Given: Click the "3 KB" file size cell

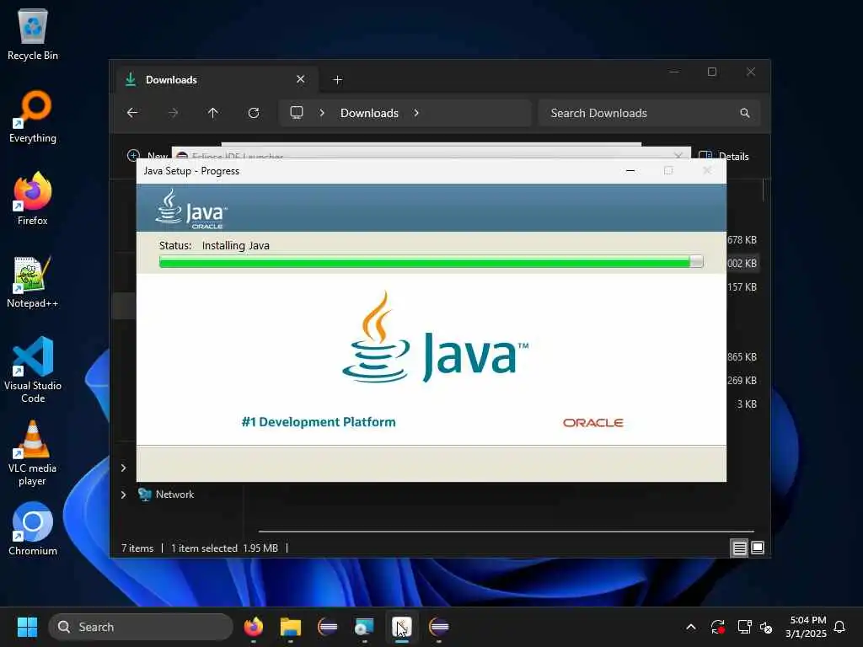Looking at the screenshot, I should 747,404.
